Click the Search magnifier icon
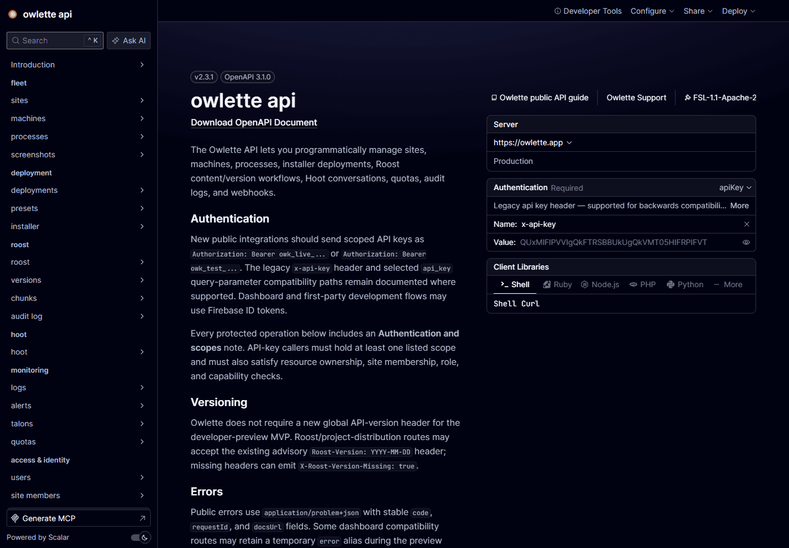Viewport: 789px width, 548px height. pyautogui.click(x=16, y=41)
